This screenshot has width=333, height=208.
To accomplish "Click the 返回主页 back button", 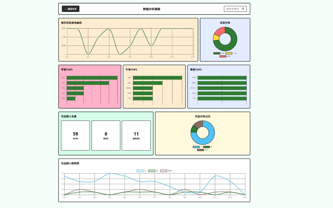I will click(71, 9).
